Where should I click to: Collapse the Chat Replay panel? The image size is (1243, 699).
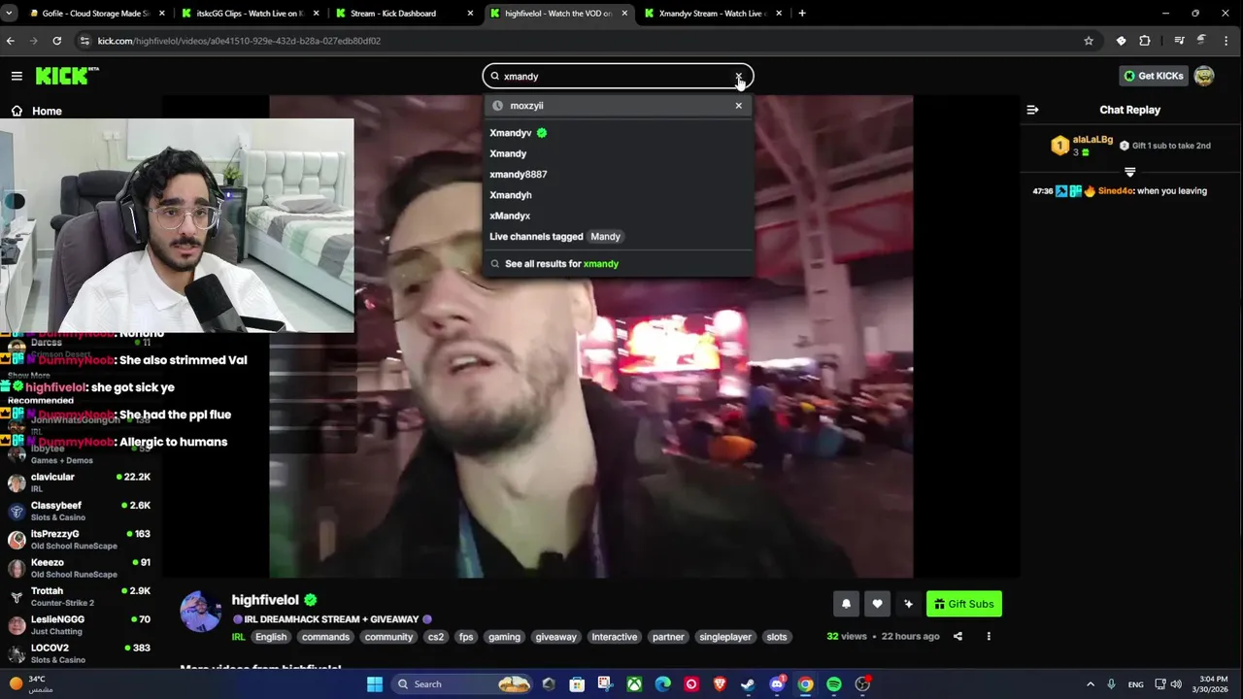pos(1032,110)
